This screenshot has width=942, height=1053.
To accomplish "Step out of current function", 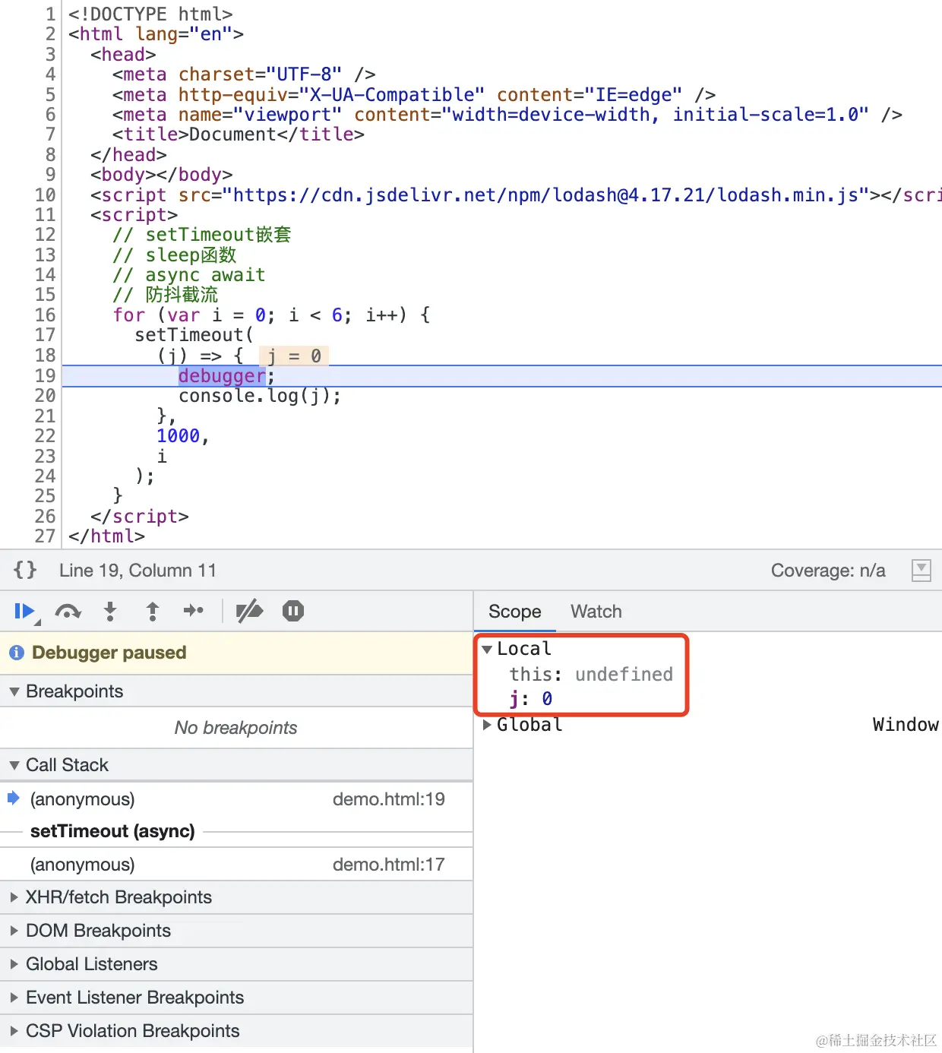I will [x=153, y=612].
